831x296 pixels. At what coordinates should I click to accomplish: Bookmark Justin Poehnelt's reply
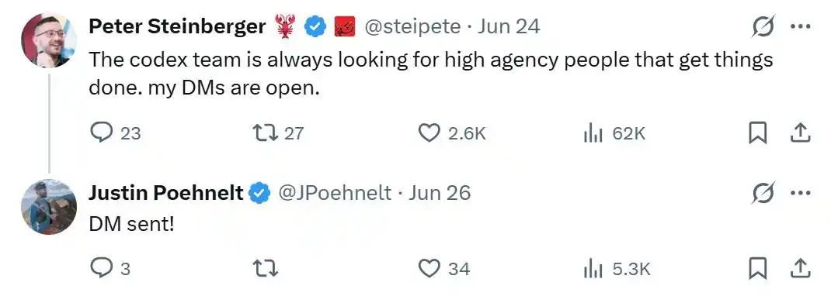[758, 269]
